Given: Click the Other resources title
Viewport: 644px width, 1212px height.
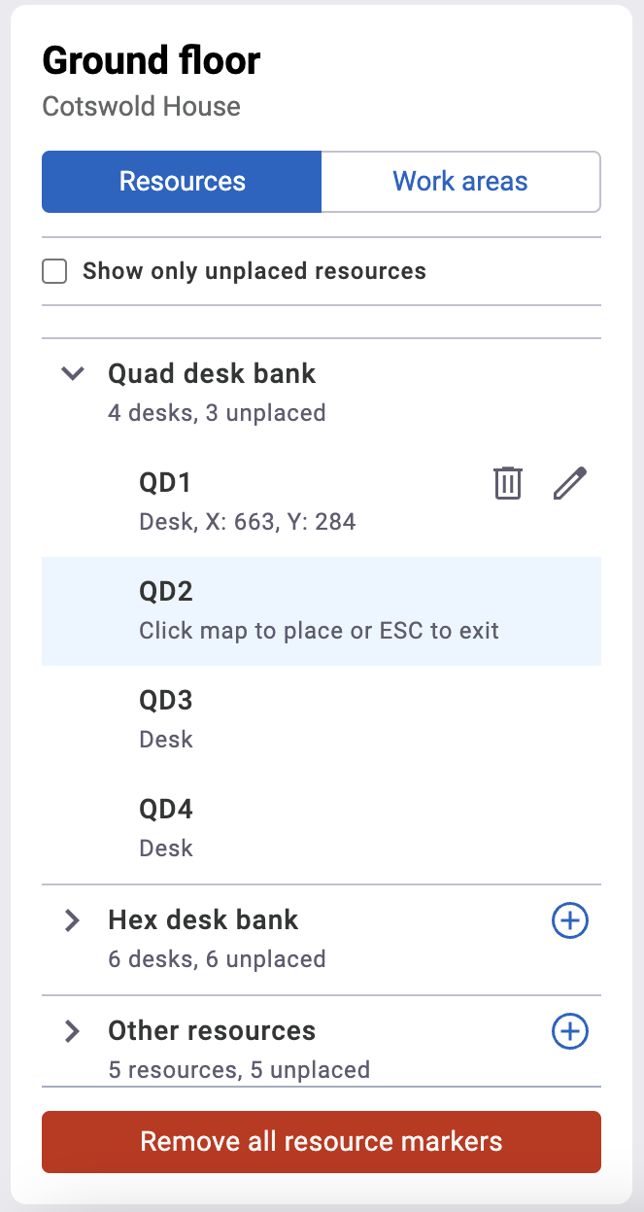Looking at the screenshot, I should 212,1030.
